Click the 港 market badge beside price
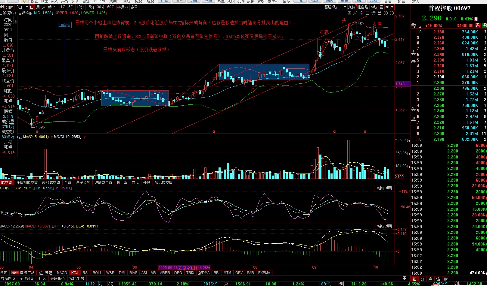Viewport: 487px width, 286px height. (x=476, y=19)
